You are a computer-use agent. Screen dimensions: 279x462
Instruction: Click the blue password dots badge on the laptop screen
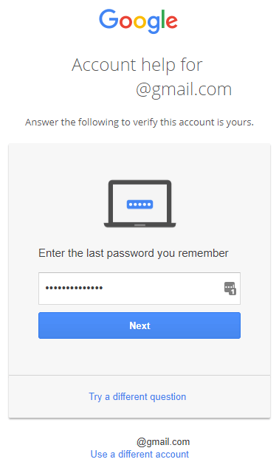pyautogui.click(x=139, y=204)
